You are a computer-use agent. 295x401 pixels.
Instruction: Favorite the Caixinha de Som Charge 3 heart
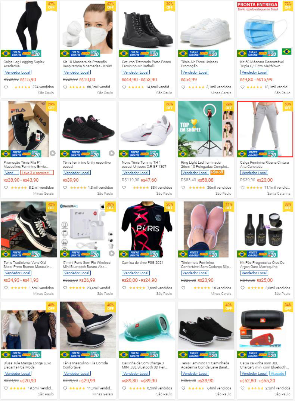click(x=124, y=388)
